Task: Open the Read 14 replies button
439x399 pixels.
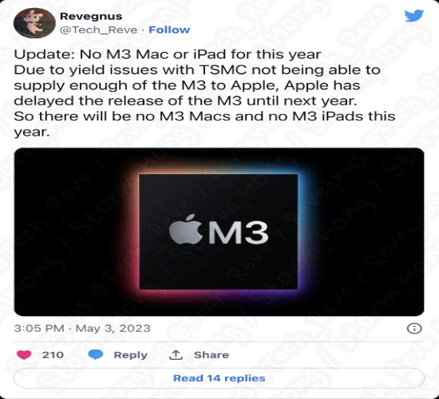Action: click(x=219, y=378)
